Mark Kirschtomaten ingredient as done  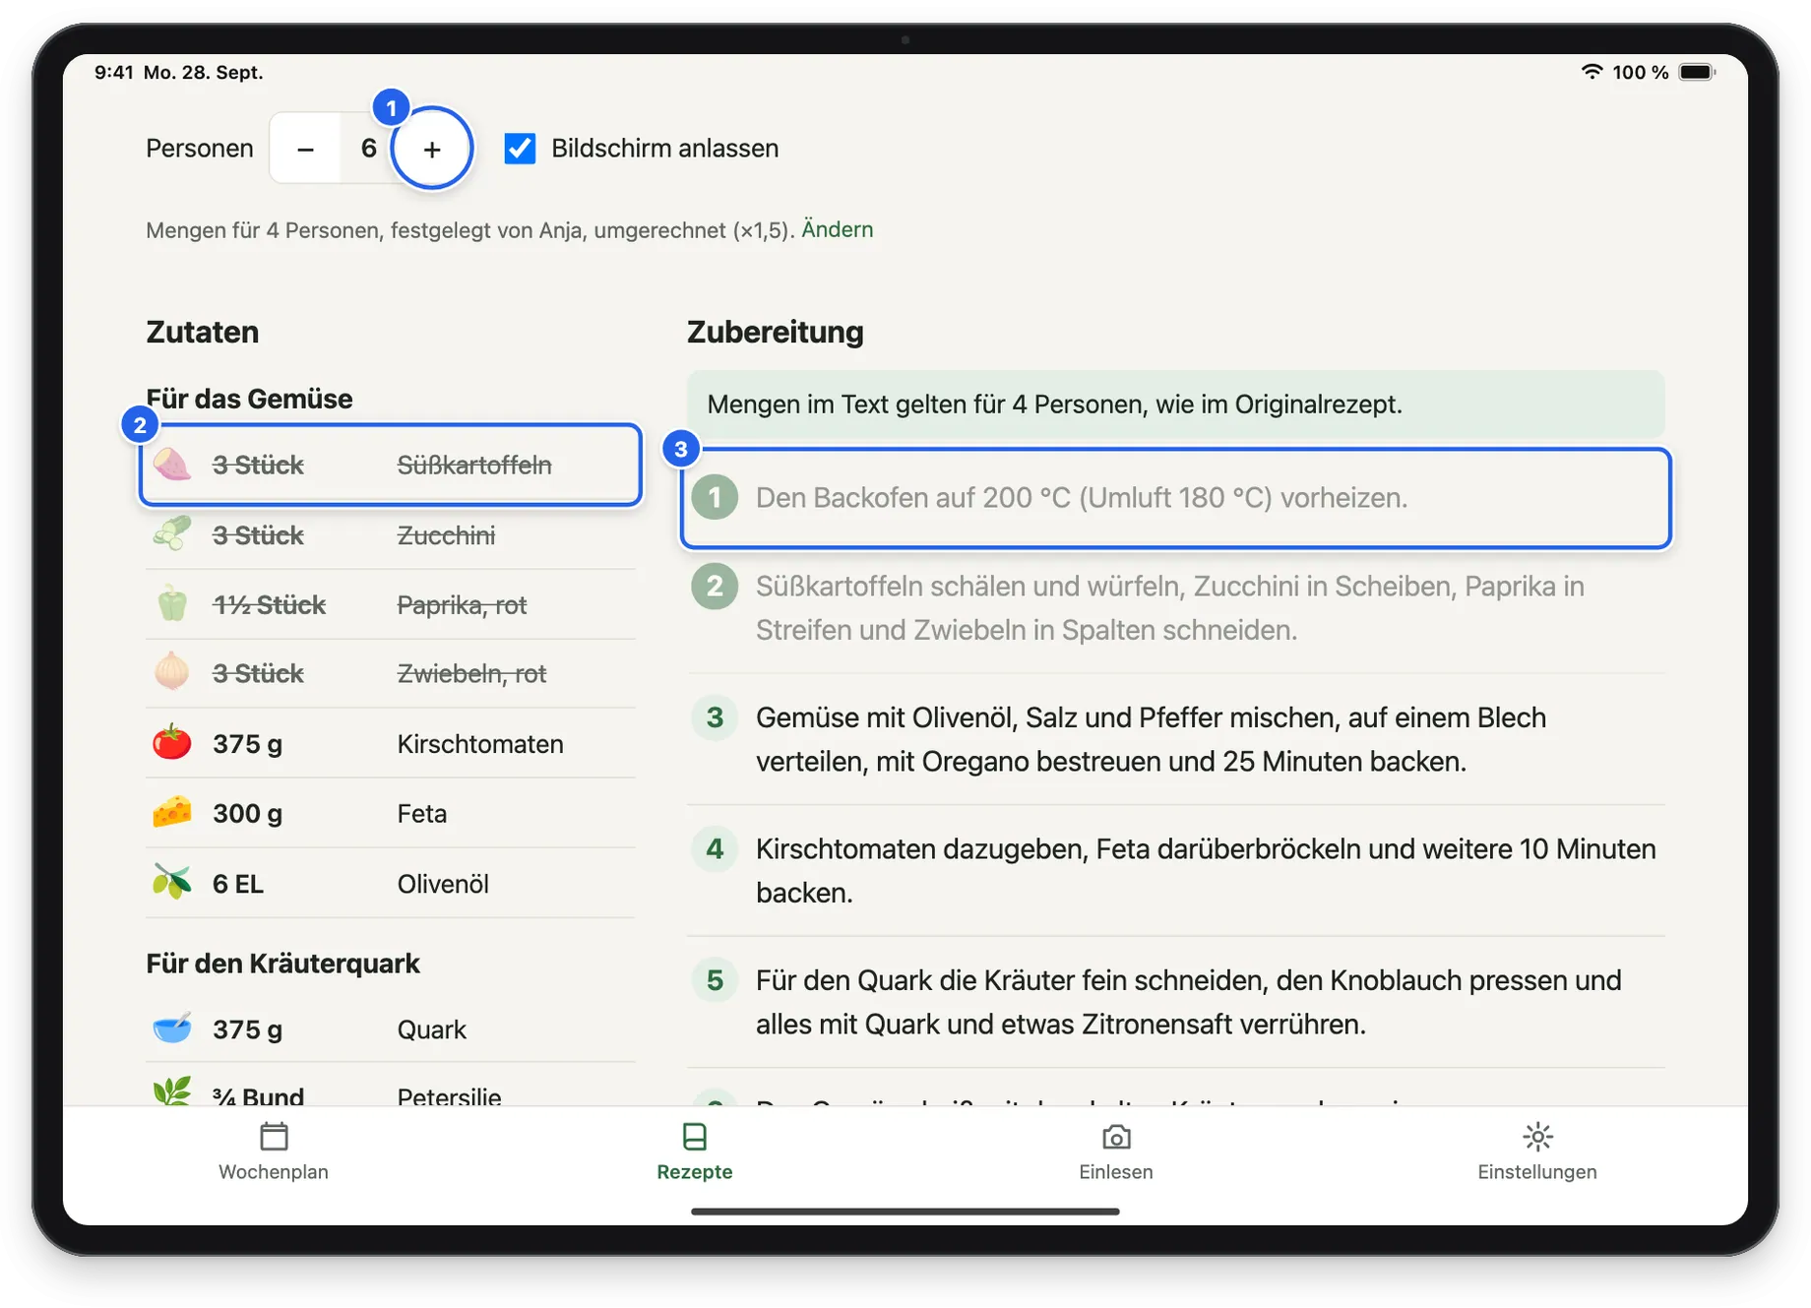click(391, 743)
